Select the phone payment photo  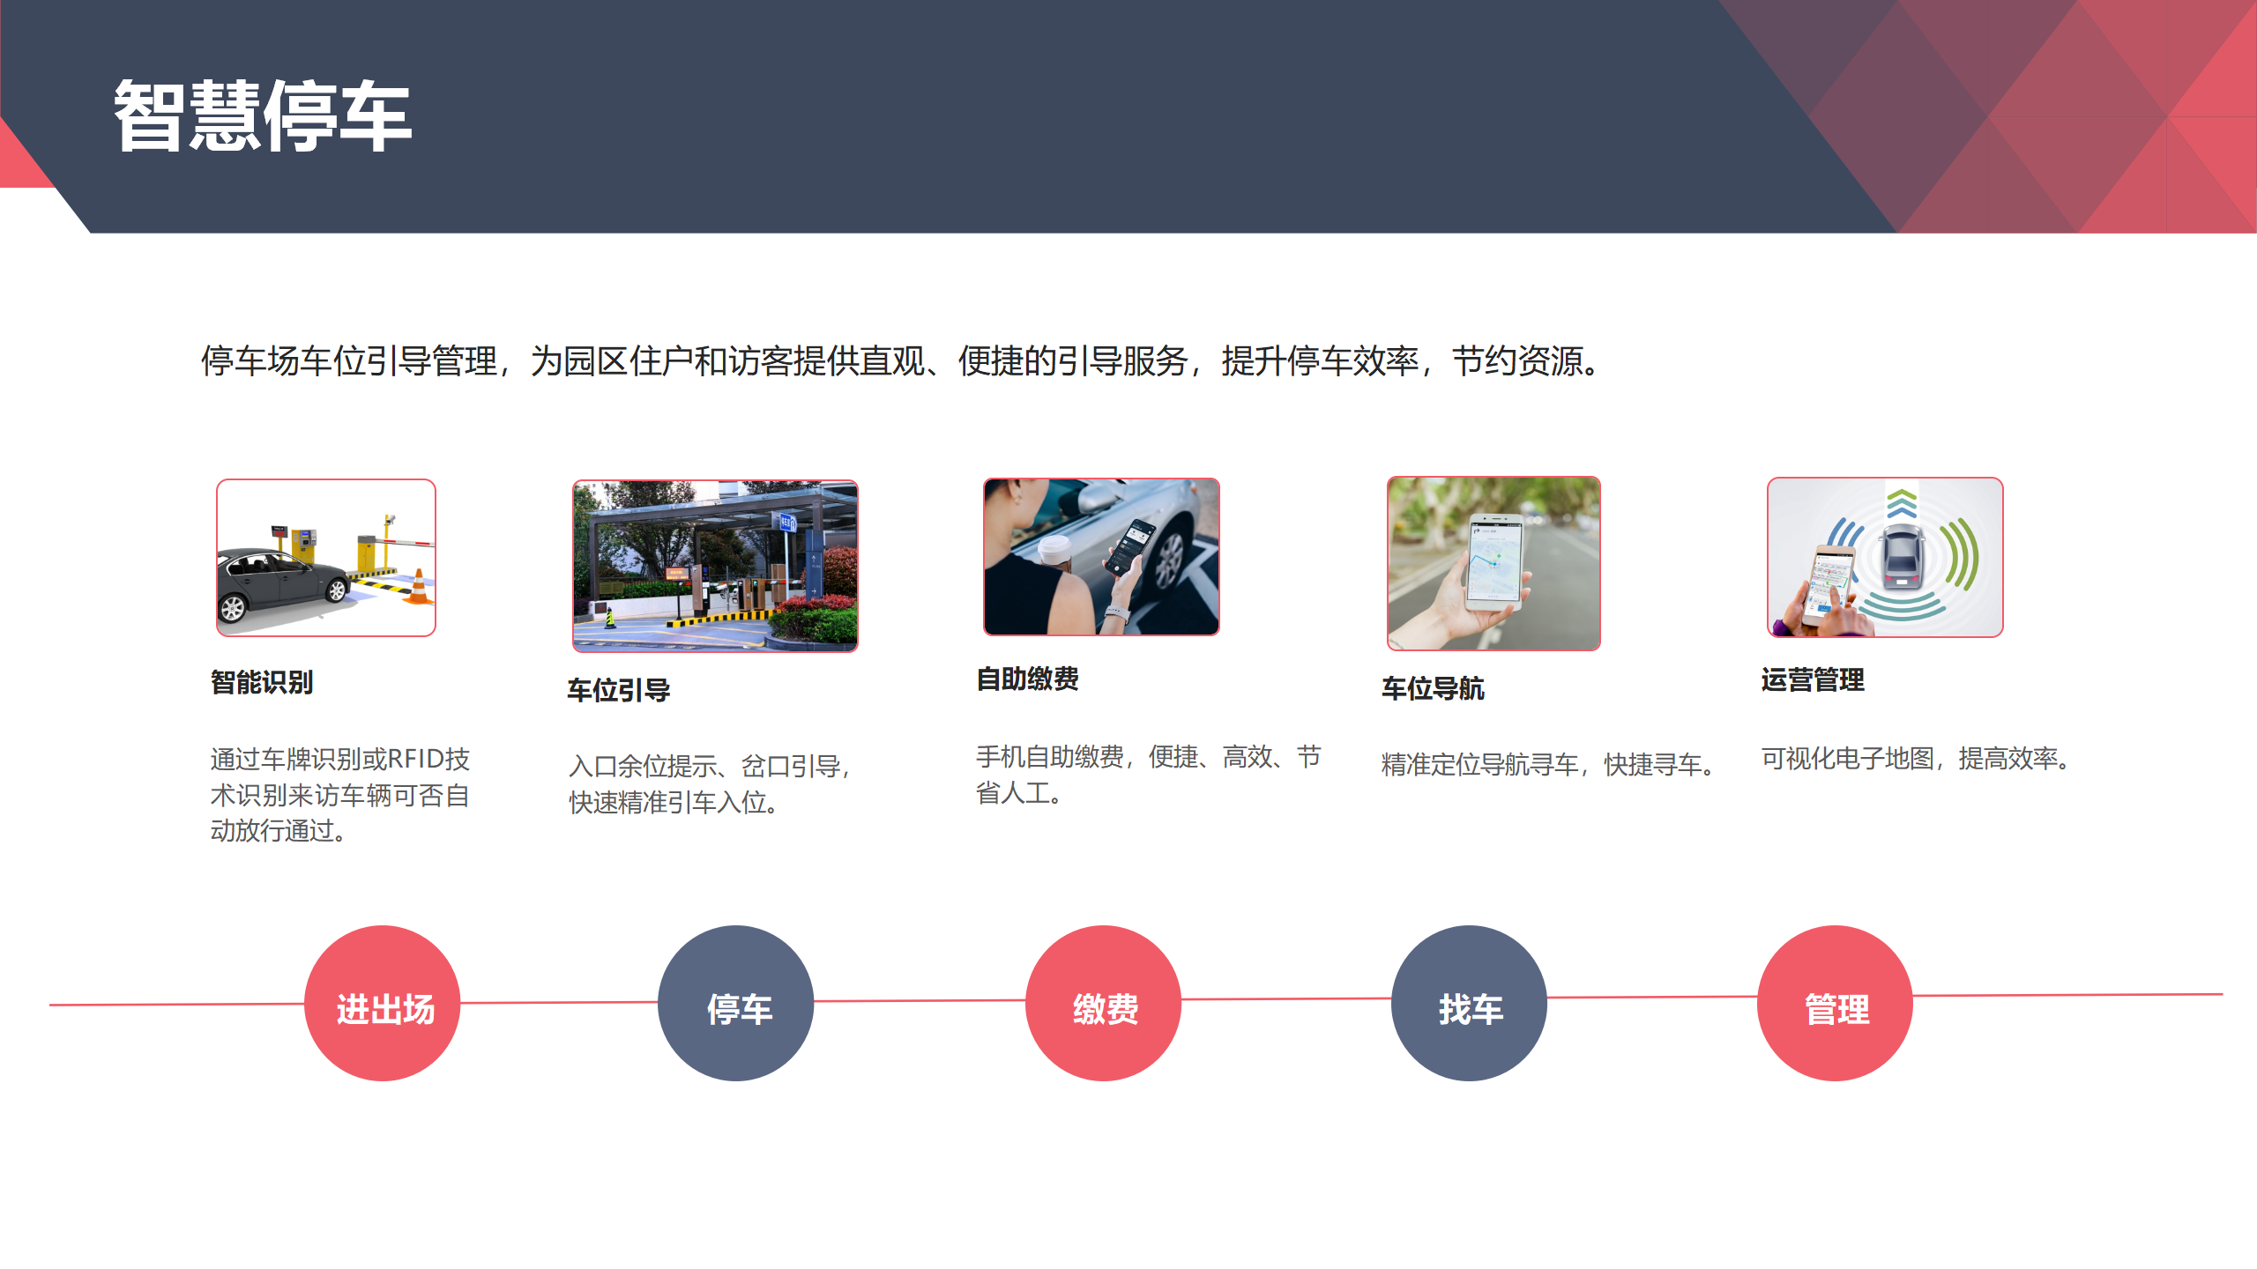(x=1101, y=557)
